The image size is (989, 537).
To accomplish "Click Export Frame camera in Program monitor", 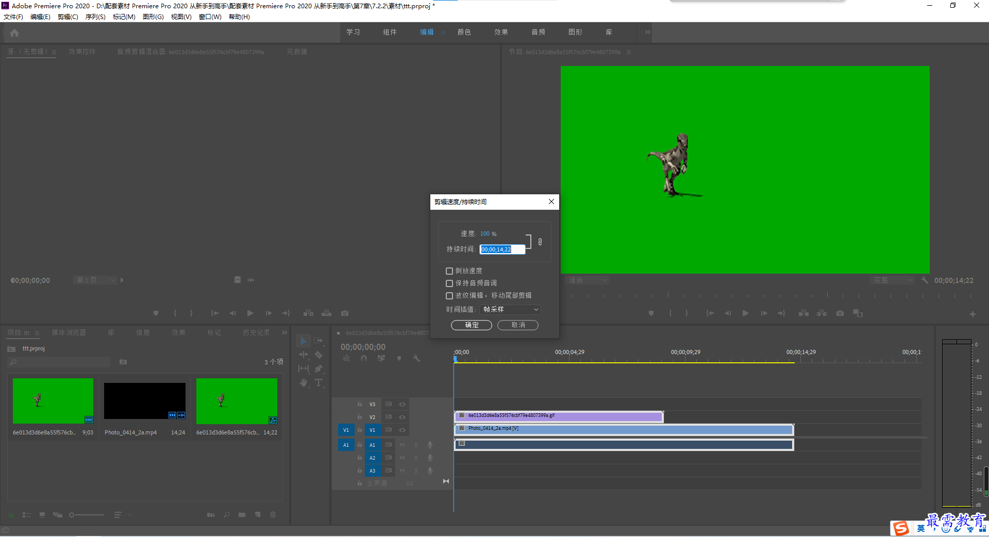I will coord(840,313).
